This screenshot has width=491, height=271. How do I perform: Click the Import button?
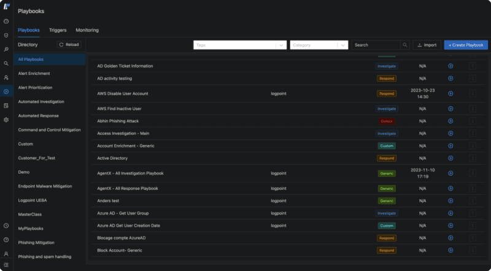(427, 45)
